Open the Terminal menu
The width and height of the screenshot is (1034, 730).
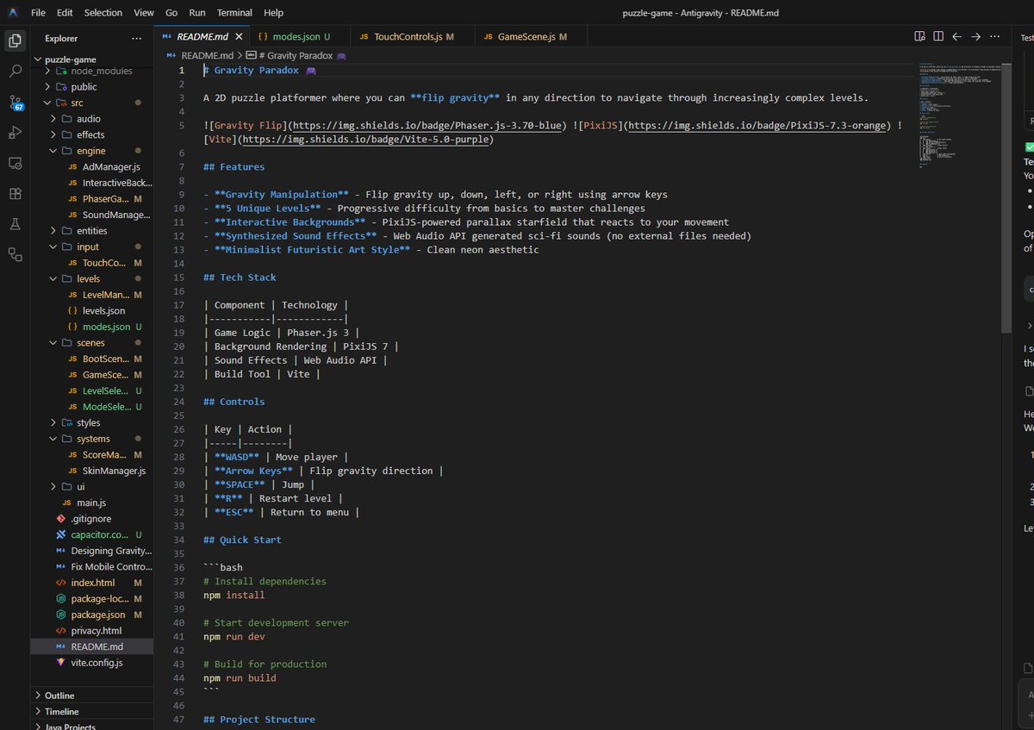[234, 13]
